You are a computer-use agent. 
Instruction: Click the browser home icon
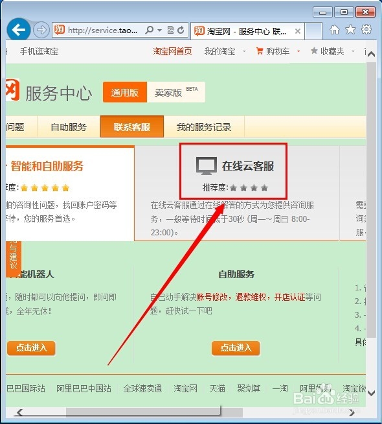point(335,29)
